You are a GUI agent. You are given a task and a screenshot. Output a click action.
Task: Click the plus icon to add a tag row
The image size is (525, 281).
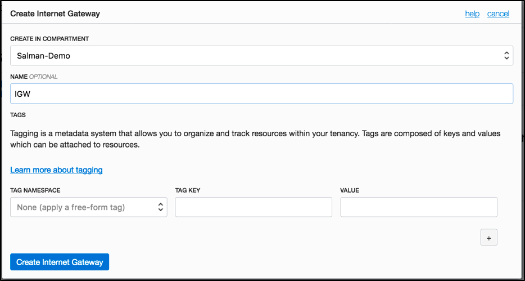[x=488, y=238]
